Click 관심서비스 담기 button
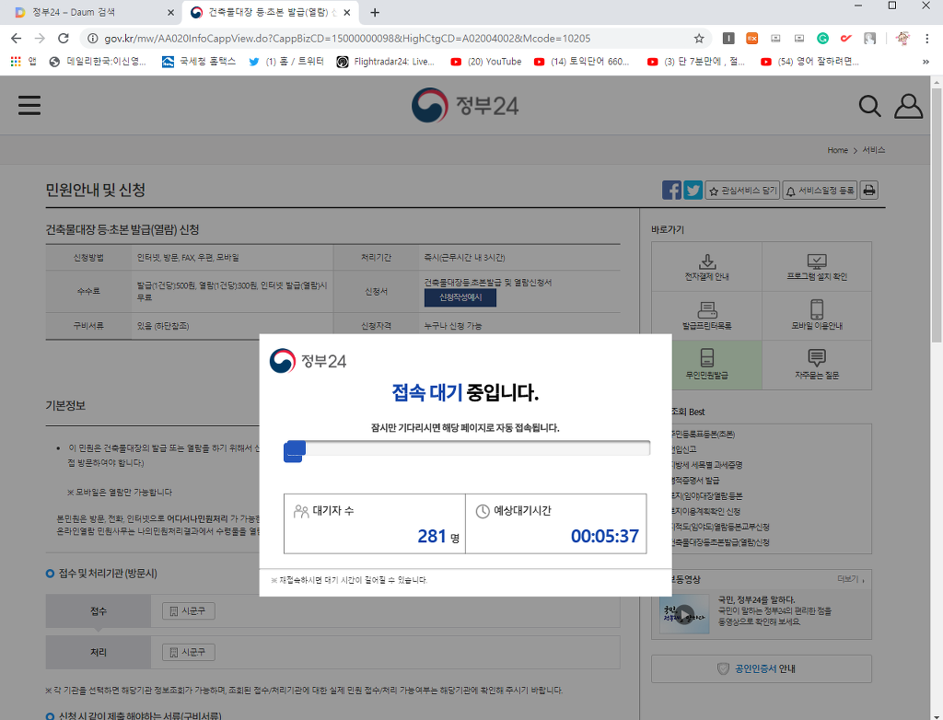The width and height of the screenshot is (943, 720). [743, 191]
